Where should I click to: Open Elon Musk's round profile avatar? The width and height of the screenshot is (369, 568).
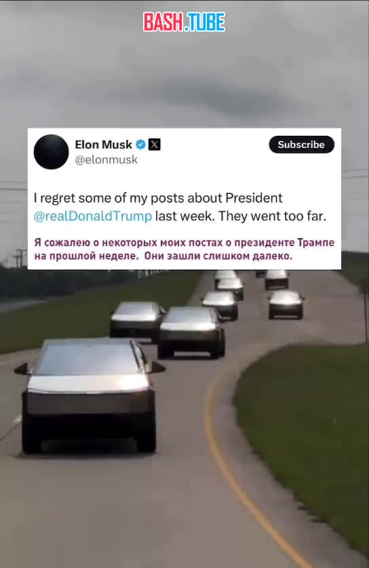pos(51,152)
